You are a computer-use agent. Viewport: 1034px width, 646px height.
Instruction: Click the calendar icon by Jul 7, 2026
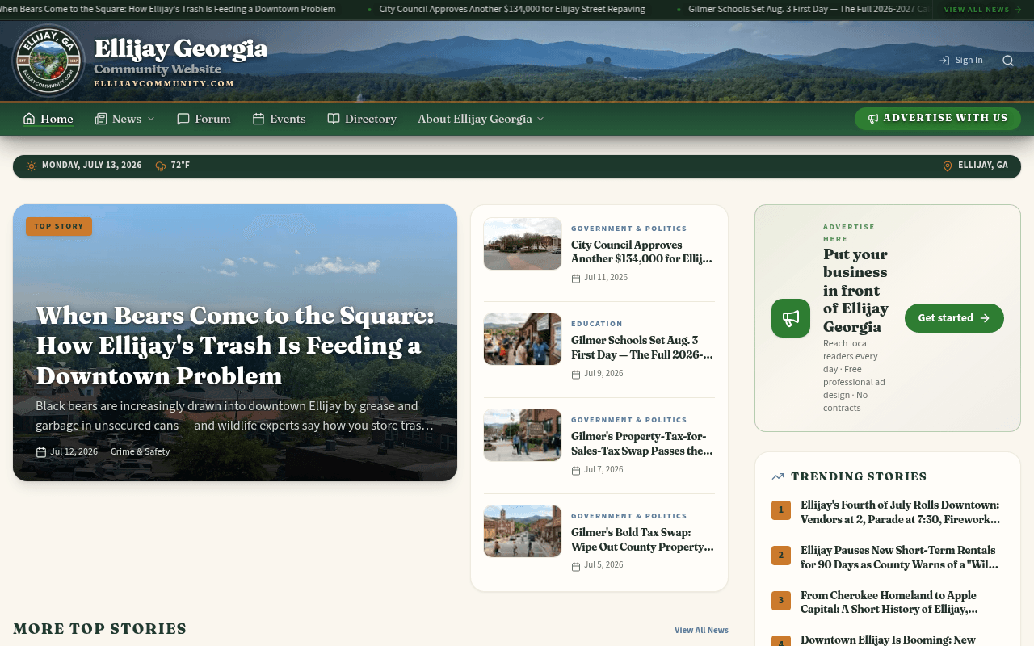click(x=576, y=471)
